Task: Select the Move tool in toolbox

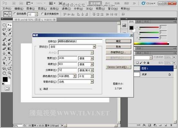Action: pos(9,25)
